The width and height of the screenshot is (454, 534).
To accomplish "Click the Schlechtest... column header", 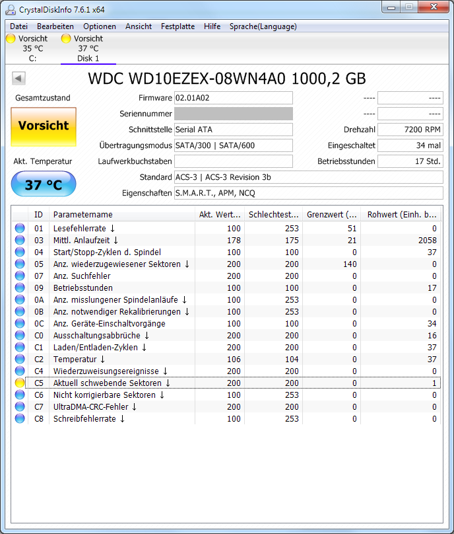I will (x=273, y=215).
